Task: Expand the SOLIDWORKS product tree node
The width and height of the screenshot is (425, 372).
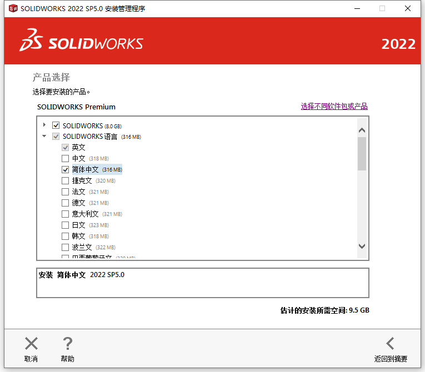Action: (x=44, y=125)
